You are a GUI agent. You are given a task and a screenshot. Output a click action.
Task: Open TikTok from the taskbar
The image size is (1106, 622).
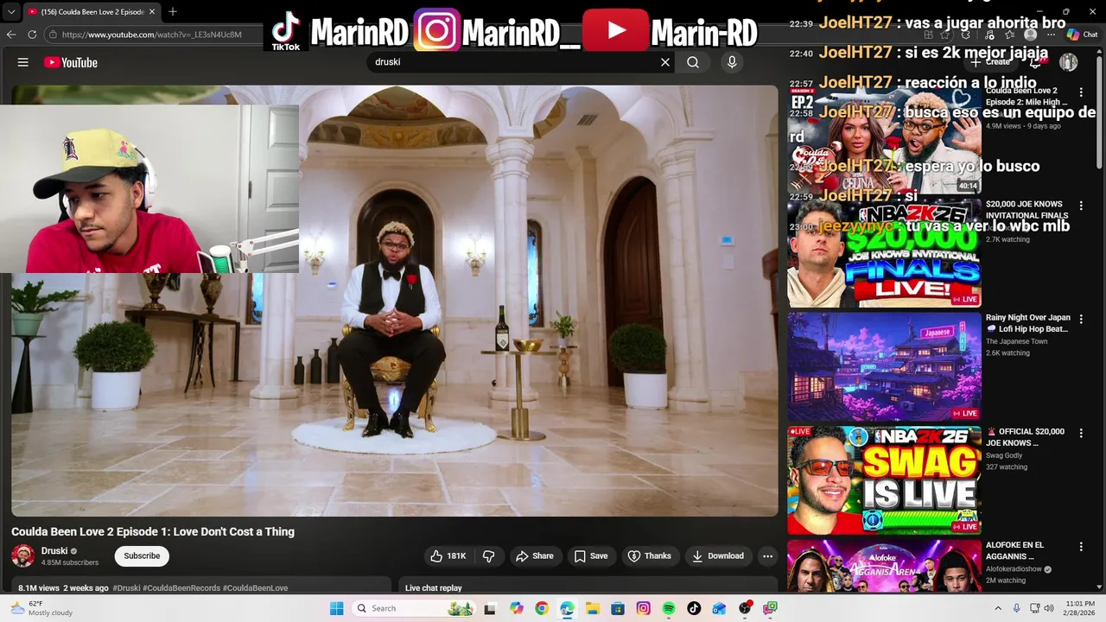coord(694,608)
